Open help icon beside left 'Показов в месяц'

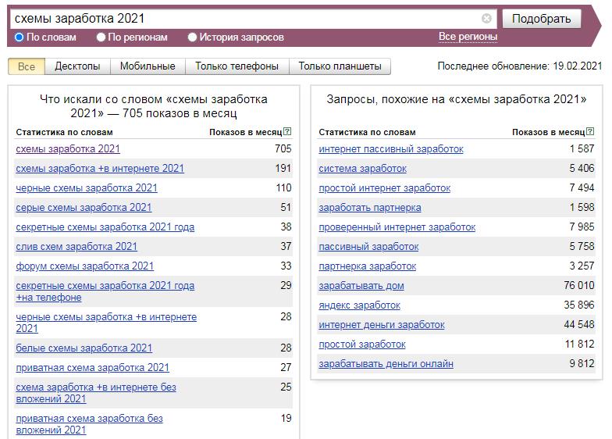coord(287,131)
